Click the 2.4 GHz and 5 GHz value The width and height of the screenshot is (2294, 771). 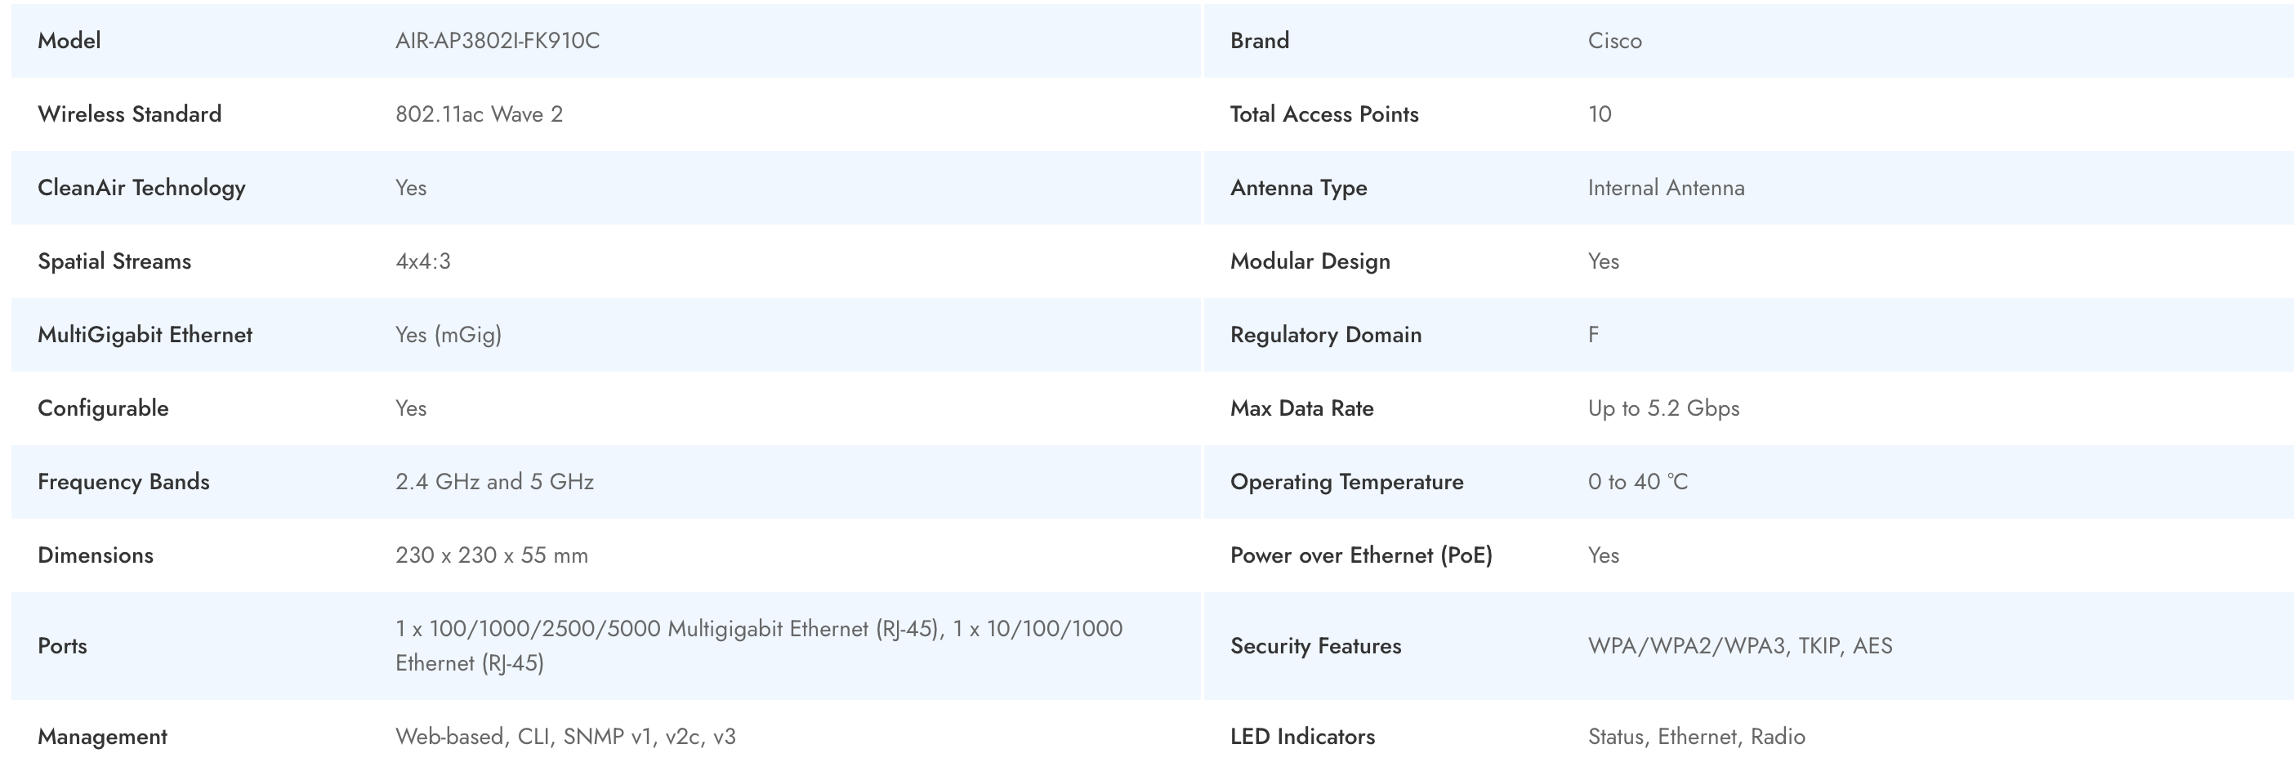point(494,482)
